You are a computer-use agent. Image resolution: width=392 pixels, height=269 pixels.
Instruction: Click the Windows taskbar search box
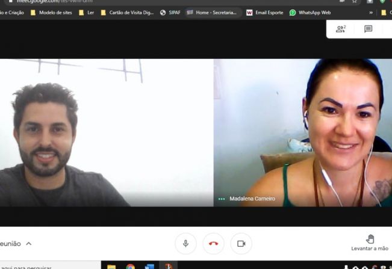tap(50, 266)
